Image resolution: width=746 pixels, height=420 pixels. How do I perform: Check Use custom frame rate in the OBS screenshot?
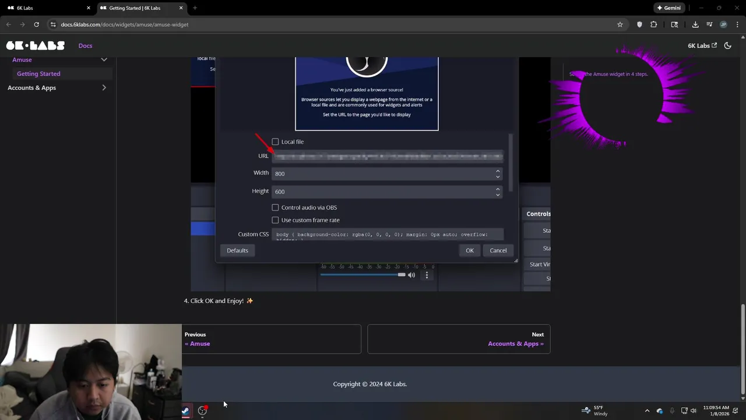tap(275, 220)
